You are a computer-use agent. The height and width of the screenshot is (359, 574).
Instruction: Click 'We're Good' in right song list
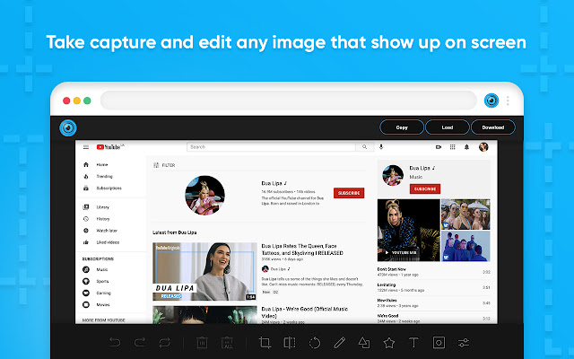[x=387, y=316]
